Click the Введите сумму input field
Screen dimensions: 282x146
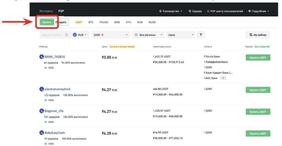pos(51,35)
